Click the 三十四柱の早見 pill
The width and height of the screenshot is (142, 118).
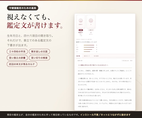(17, 52)
